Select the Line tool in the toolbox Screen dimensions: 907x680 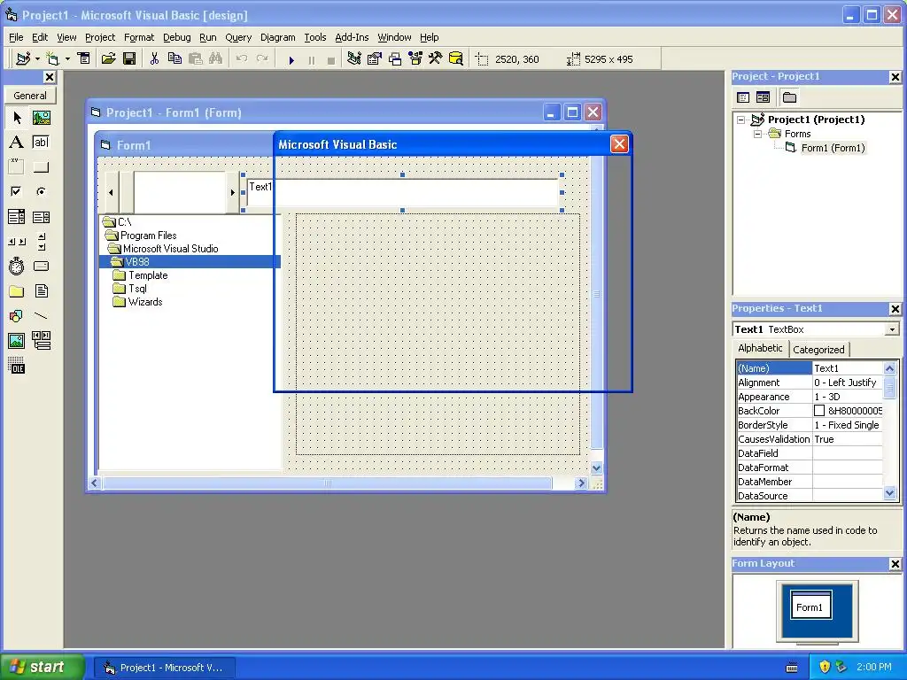pos(41,316)
